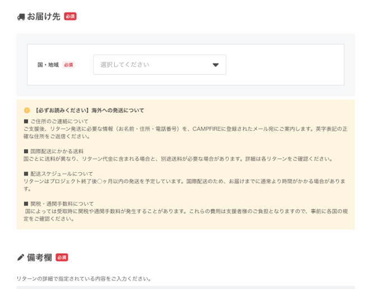
Task: Click the red 必須 badge next to お届け先
Action: [70, 17]
